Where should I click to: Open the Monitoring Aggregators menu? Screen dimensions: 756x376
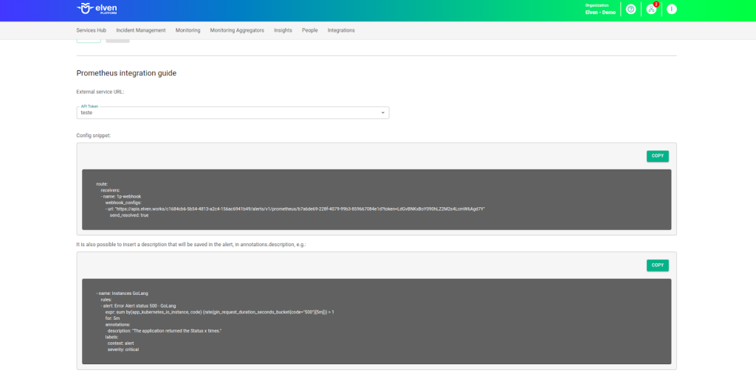click(x=237, y=29)
